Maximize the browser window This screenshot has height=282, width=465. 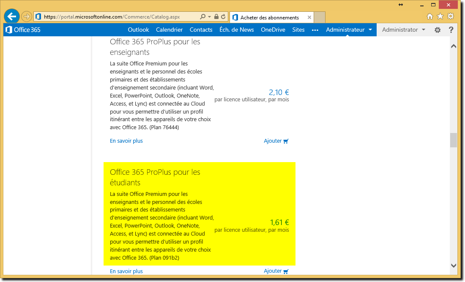coord(433,5)
